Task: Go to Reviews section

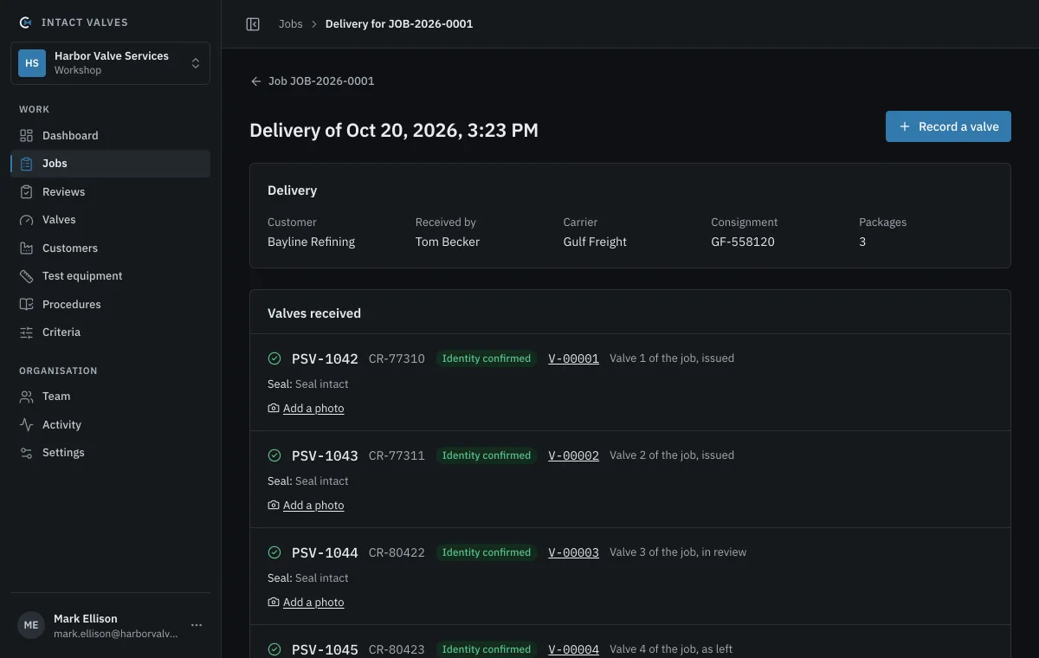Action: tap(110, 191)
